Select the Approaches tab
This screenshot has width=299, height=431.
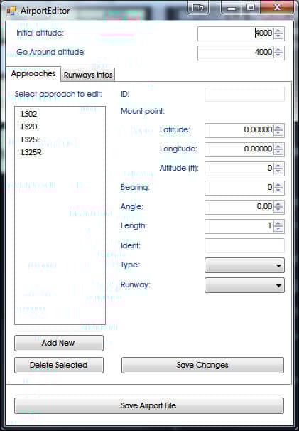coord(33,74)
